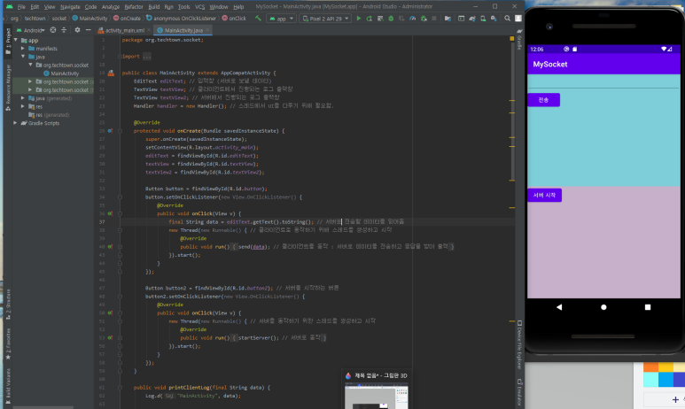Tap the text input field in the emulator app
This screenshot has width=685, height=409.
603,82
